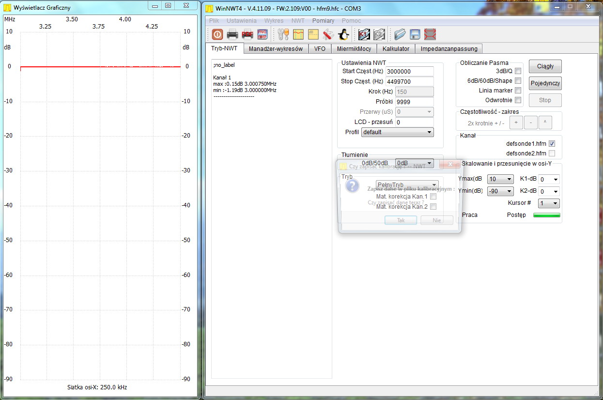
Task: Open the Profil default dropdown
Action: point(397,132)
